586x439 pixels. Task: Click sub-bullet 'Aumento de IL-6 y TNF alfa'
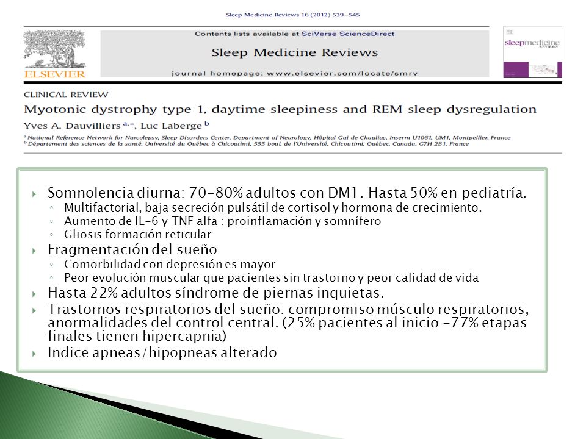[x=222, y=221]
